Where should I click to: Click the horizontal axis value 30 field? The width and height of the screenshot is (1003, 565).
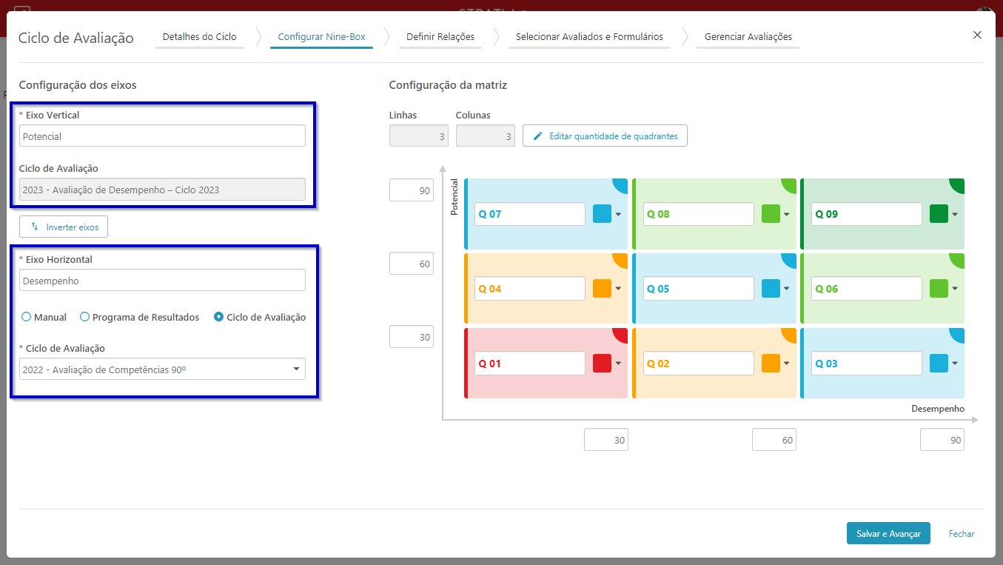(606, 440)
